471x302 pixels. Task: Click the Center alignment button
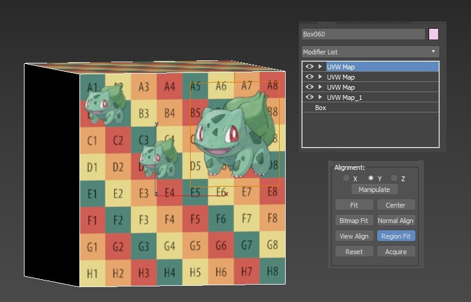click(396, 205)
